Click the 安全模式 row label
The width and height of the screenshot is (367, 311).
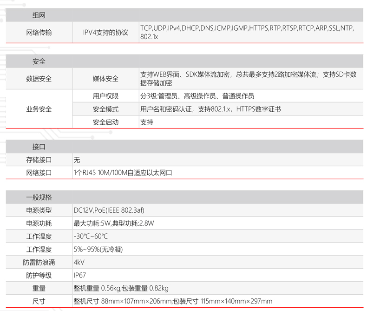[x=105, y=109]
